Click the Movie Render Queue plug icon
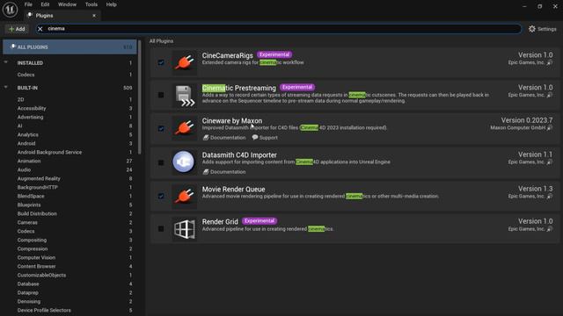The height and width of the screenshot is (316, 563). 184,196
